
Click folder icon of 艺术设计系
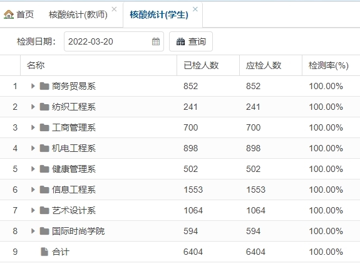pyautogui.click(x=44, y=210)
